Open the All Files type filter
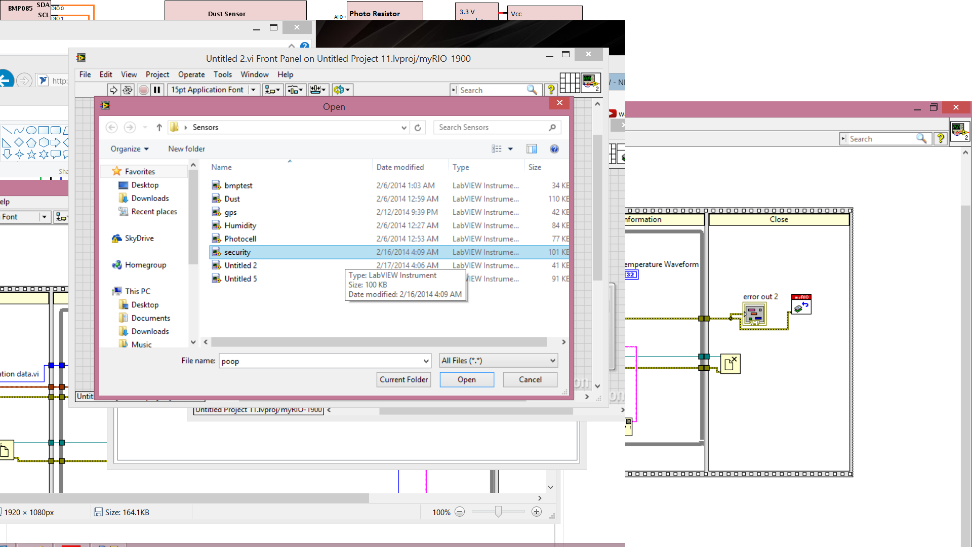The image size is (972, 547). click(499, 361)
